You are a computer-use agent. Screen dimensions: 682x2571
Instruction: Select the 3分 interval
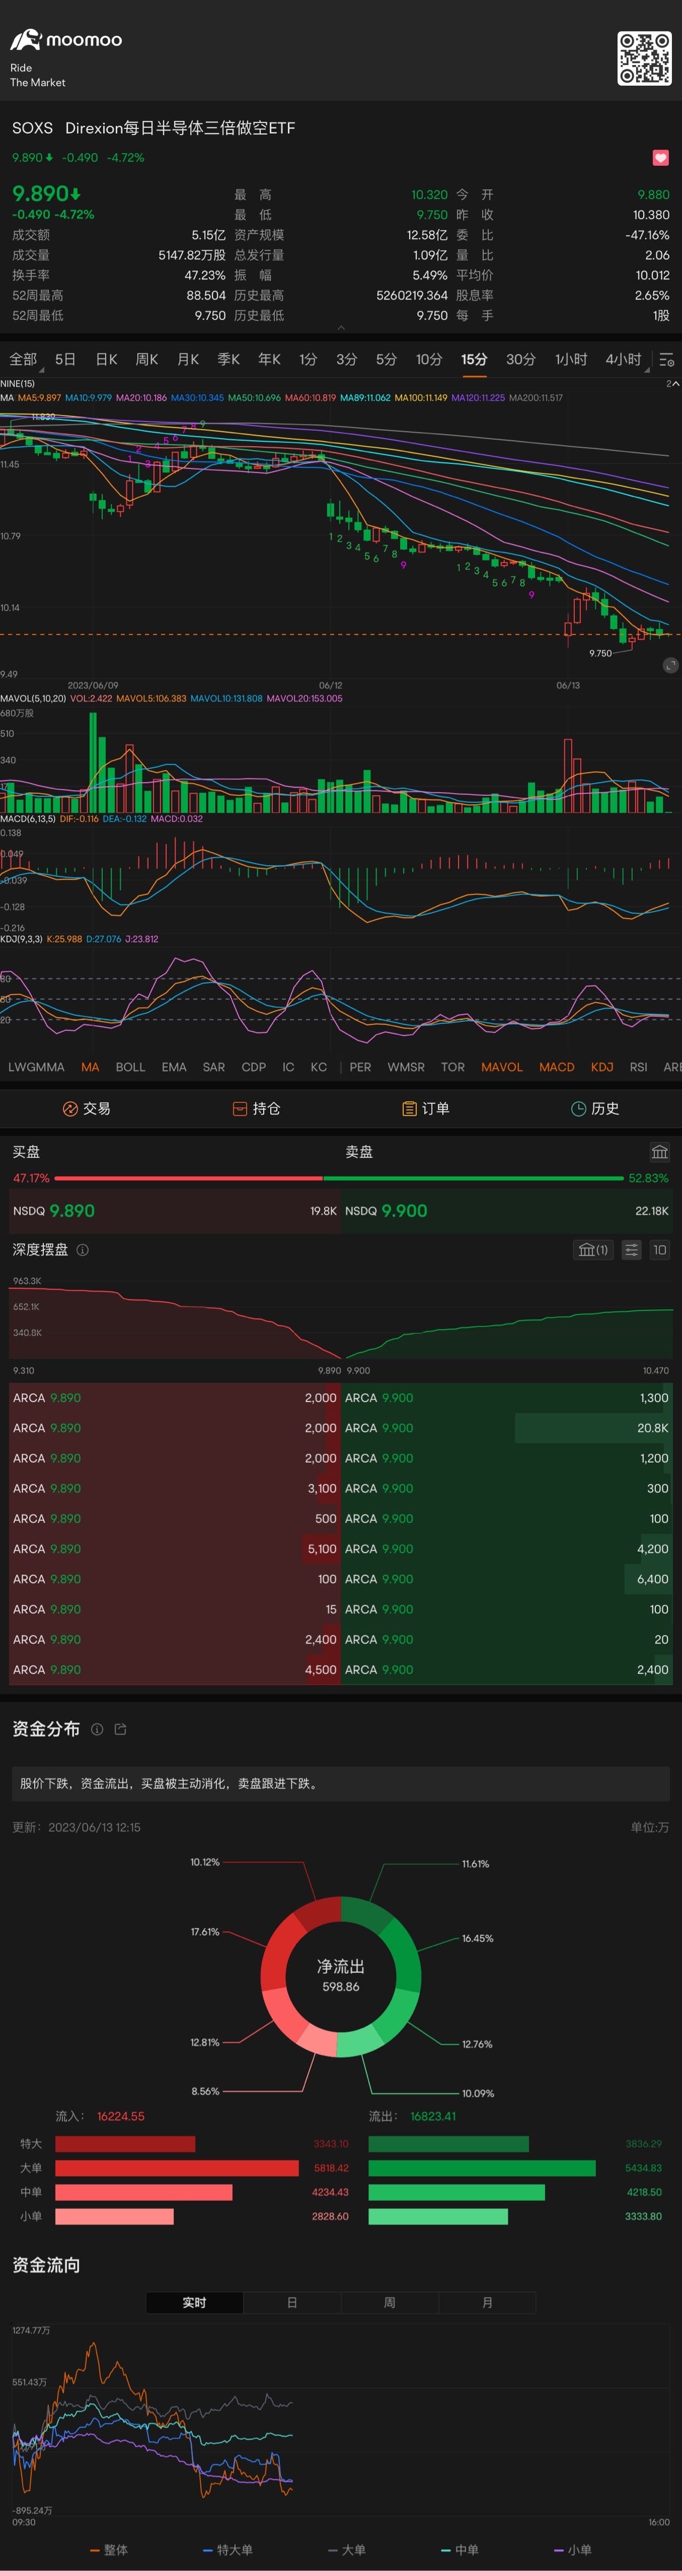[x=346, y=359]
